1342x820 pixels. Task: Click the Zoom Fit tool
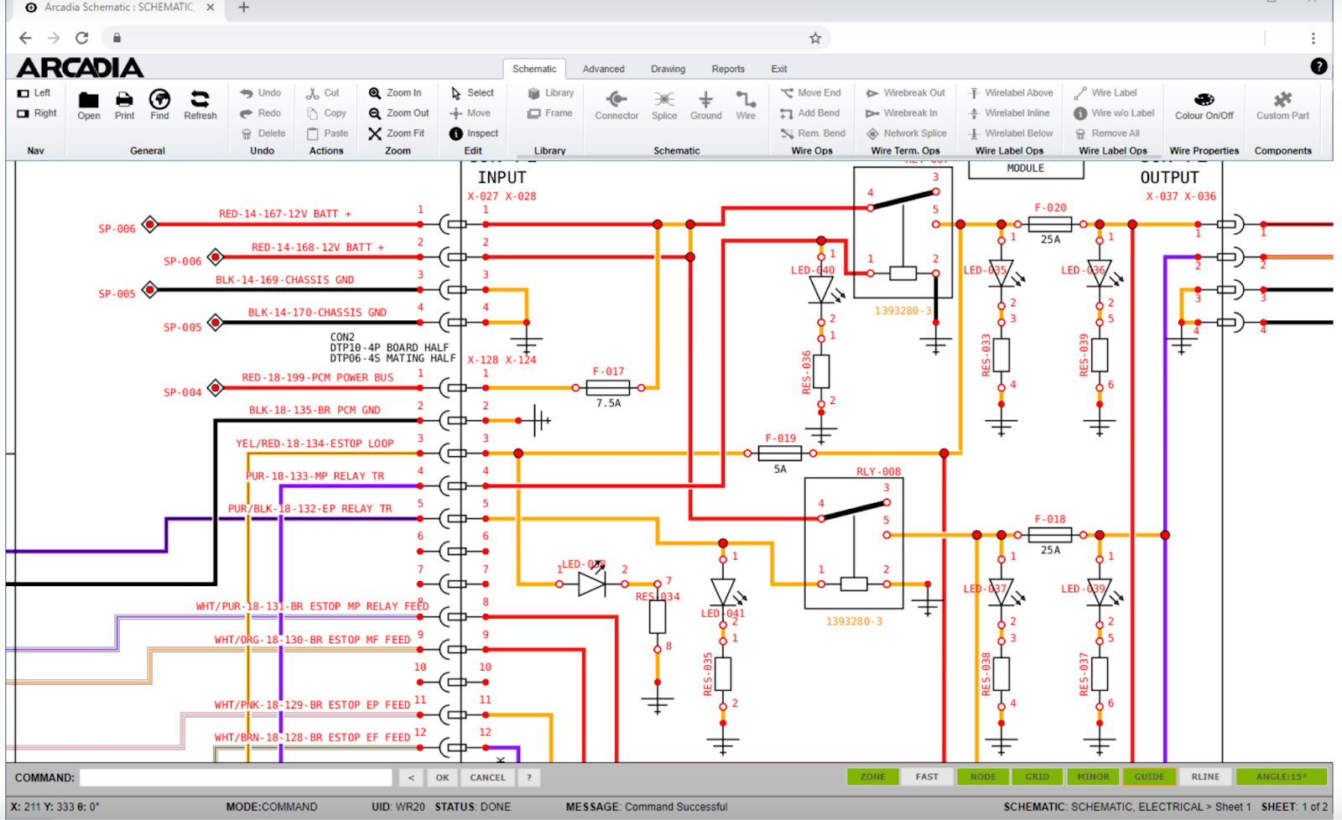point(398,133)
